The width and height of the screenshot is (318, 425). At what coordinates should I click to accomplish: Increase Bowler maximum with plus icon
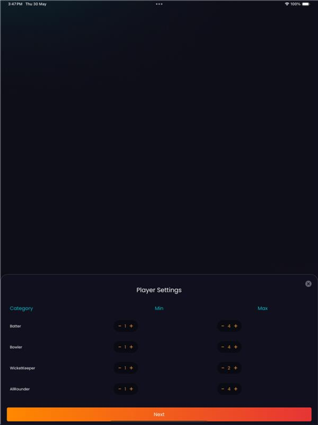(236, 347)
